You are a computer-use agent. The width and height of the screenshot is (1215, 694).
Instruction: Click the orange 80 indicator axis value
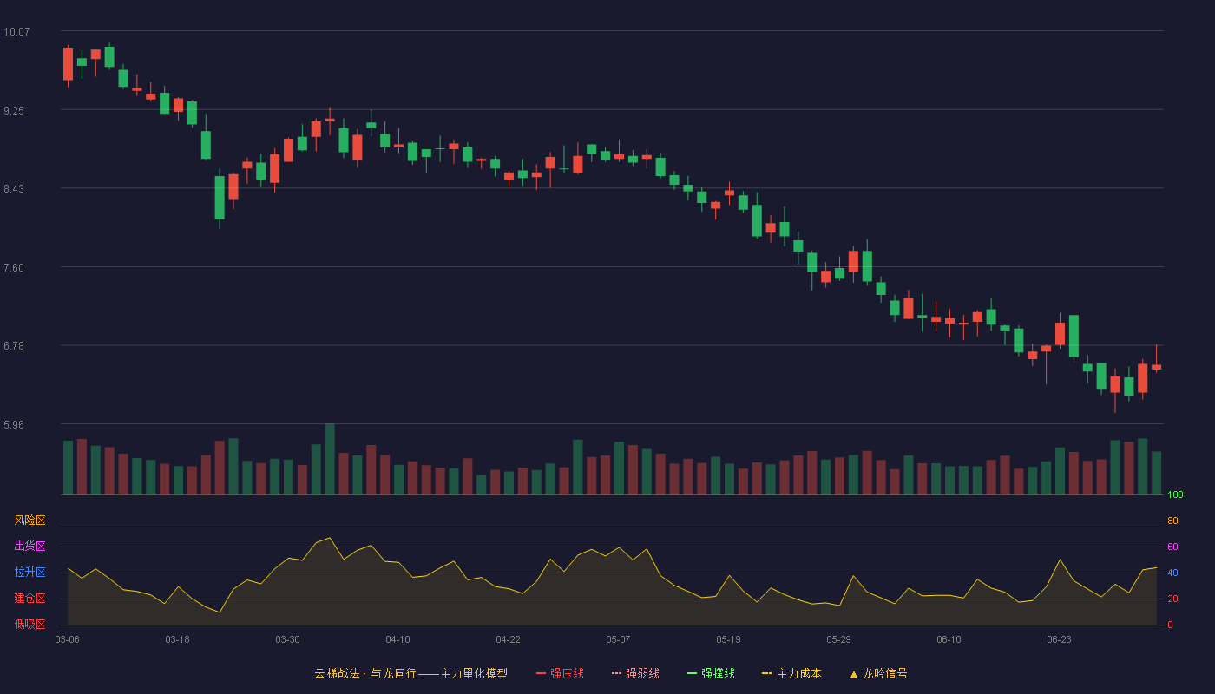1172,520
